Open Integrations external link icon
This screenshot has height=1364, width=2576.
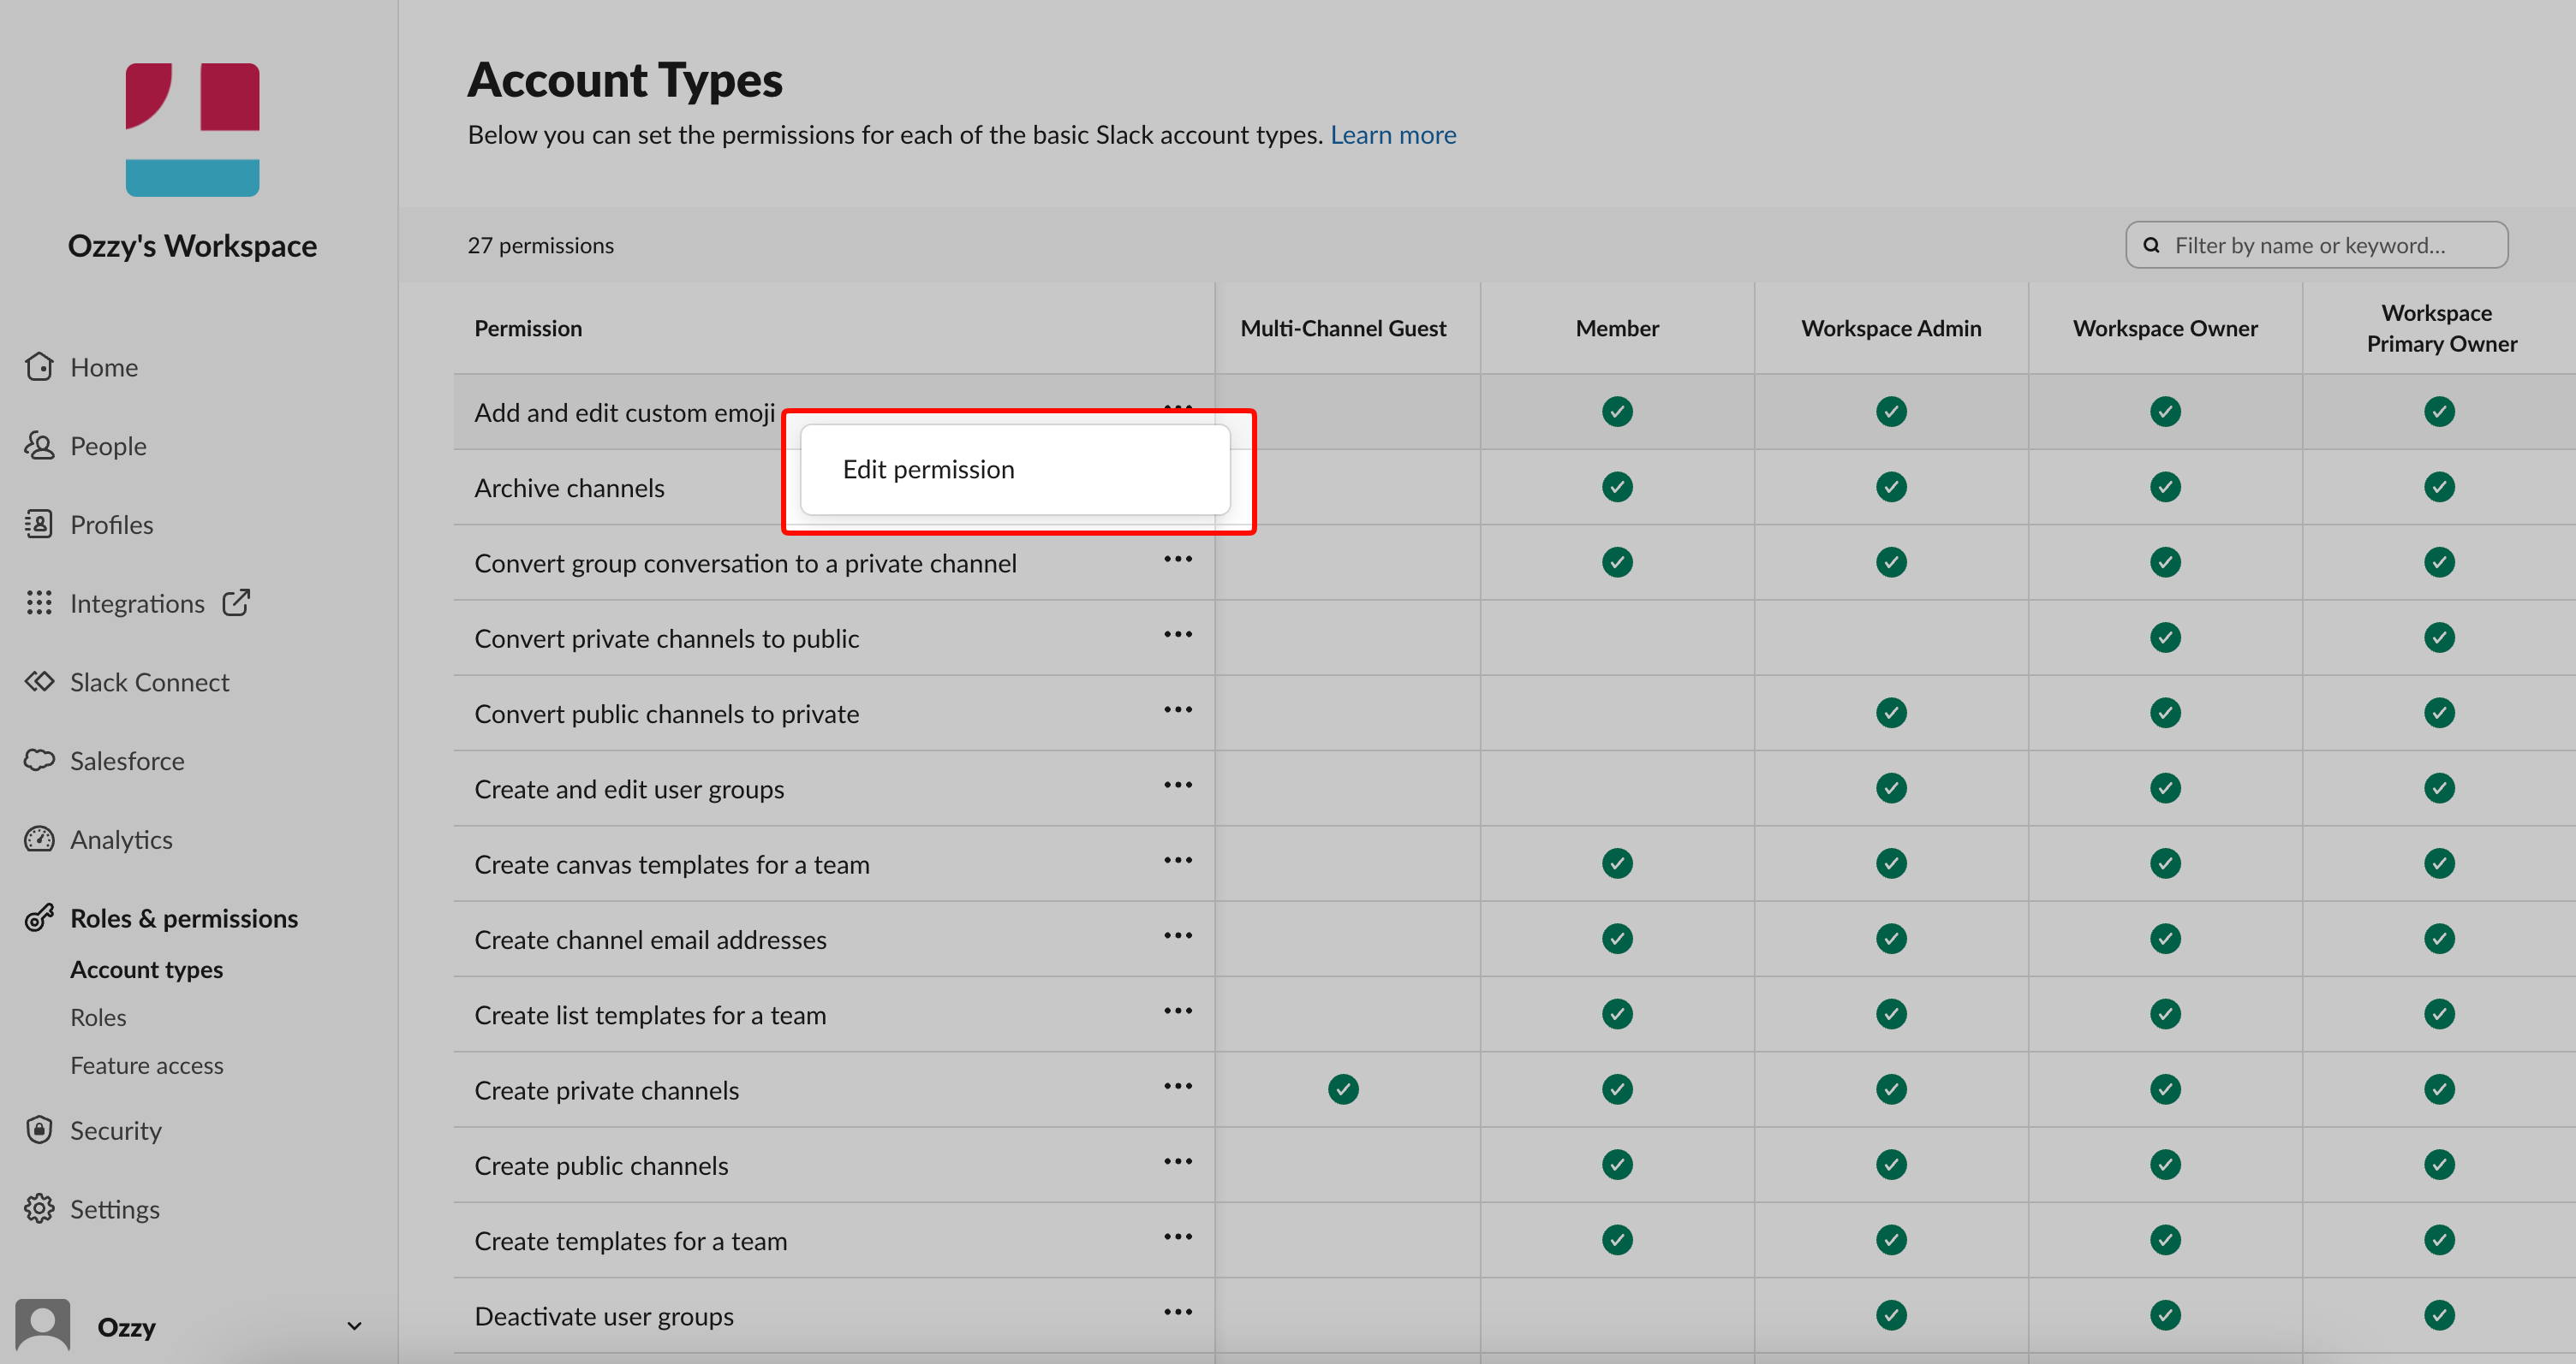pos(236,602)
